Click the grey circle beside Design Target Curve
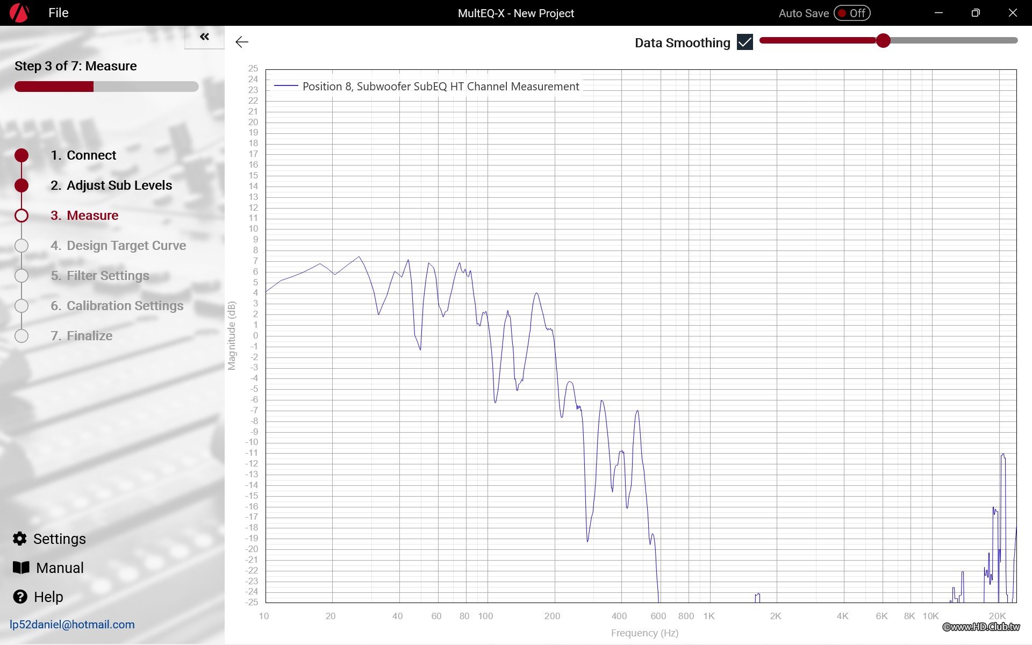 tap(21, 246)
